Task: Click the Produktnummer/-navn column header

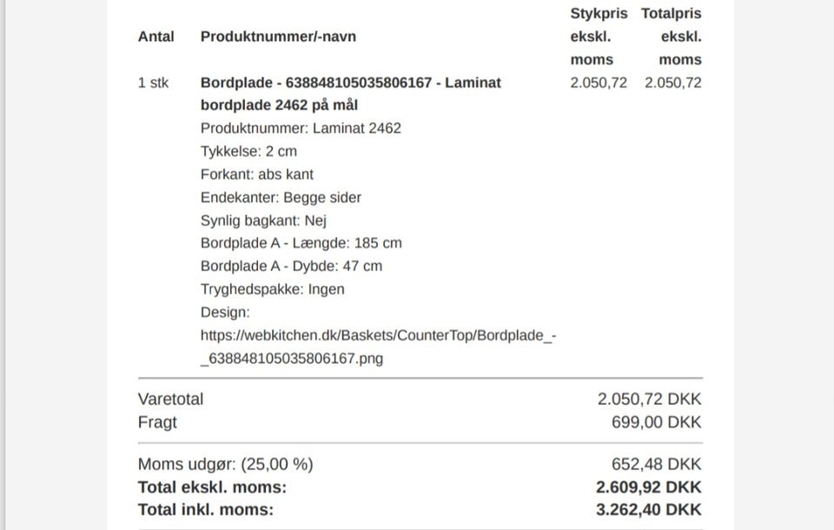Action: [278, 36]
